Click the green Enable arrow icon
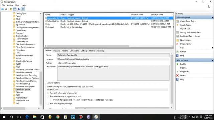This screenshot has width=214, height=120. tap(178, 64)
